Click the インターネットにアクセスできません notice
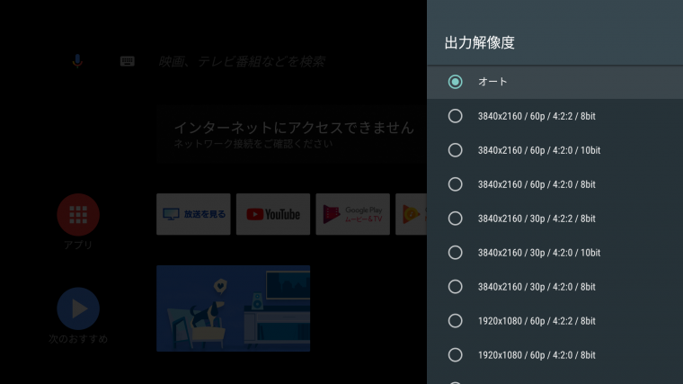Image resolution: width=683 pixels, height=384 pixels. point(291,134)
